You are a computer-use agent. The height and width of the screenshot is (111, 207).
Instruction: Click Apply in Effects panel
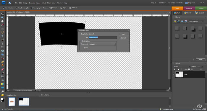coord(200,60)
